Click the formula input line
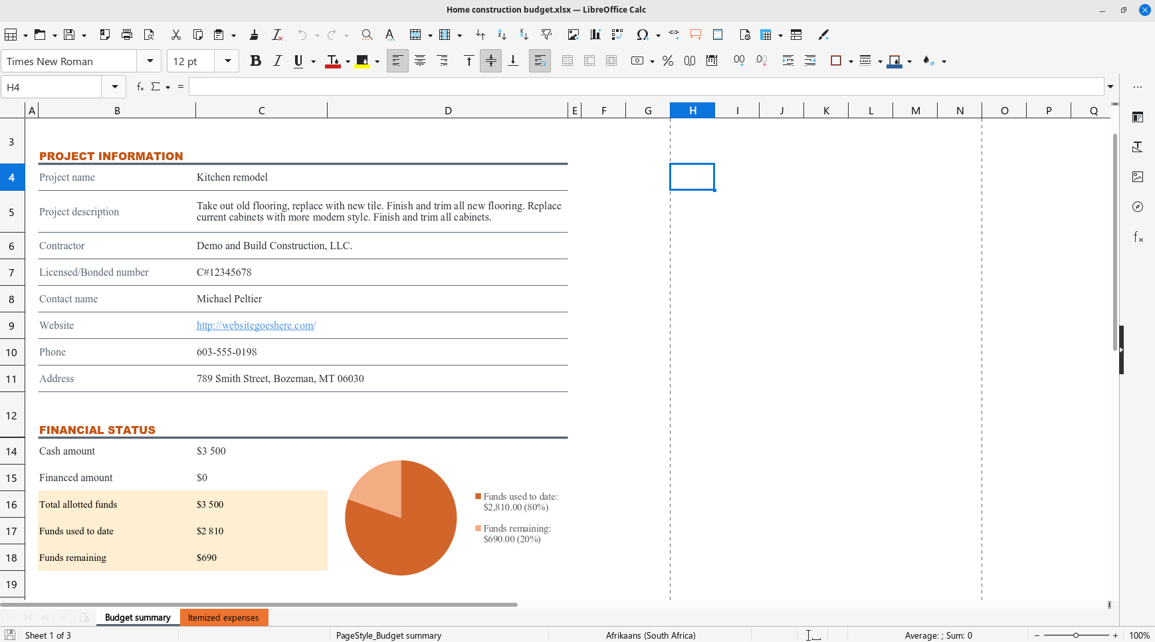 click(x=645, y=86)
